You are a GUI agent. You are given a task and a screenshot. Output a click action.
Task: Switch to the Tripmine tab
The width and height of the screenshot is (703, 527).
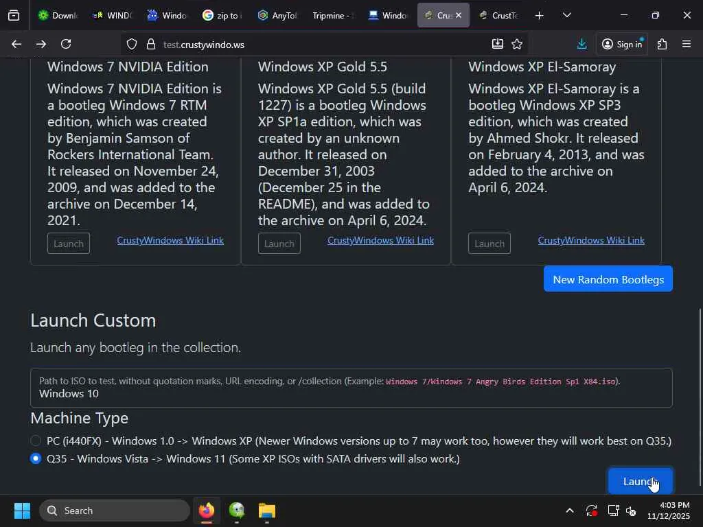click(333, 15)
